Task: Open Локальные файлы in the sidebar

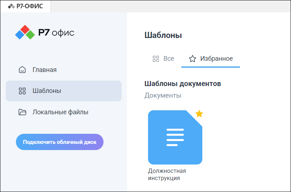Action: pyautogui.click(x=64, y=112)
